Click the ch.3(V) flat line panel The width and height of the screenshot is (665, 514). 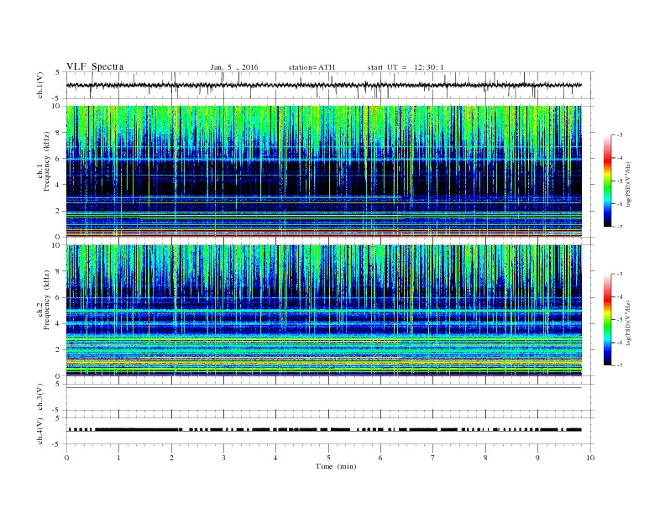point(330,397)
